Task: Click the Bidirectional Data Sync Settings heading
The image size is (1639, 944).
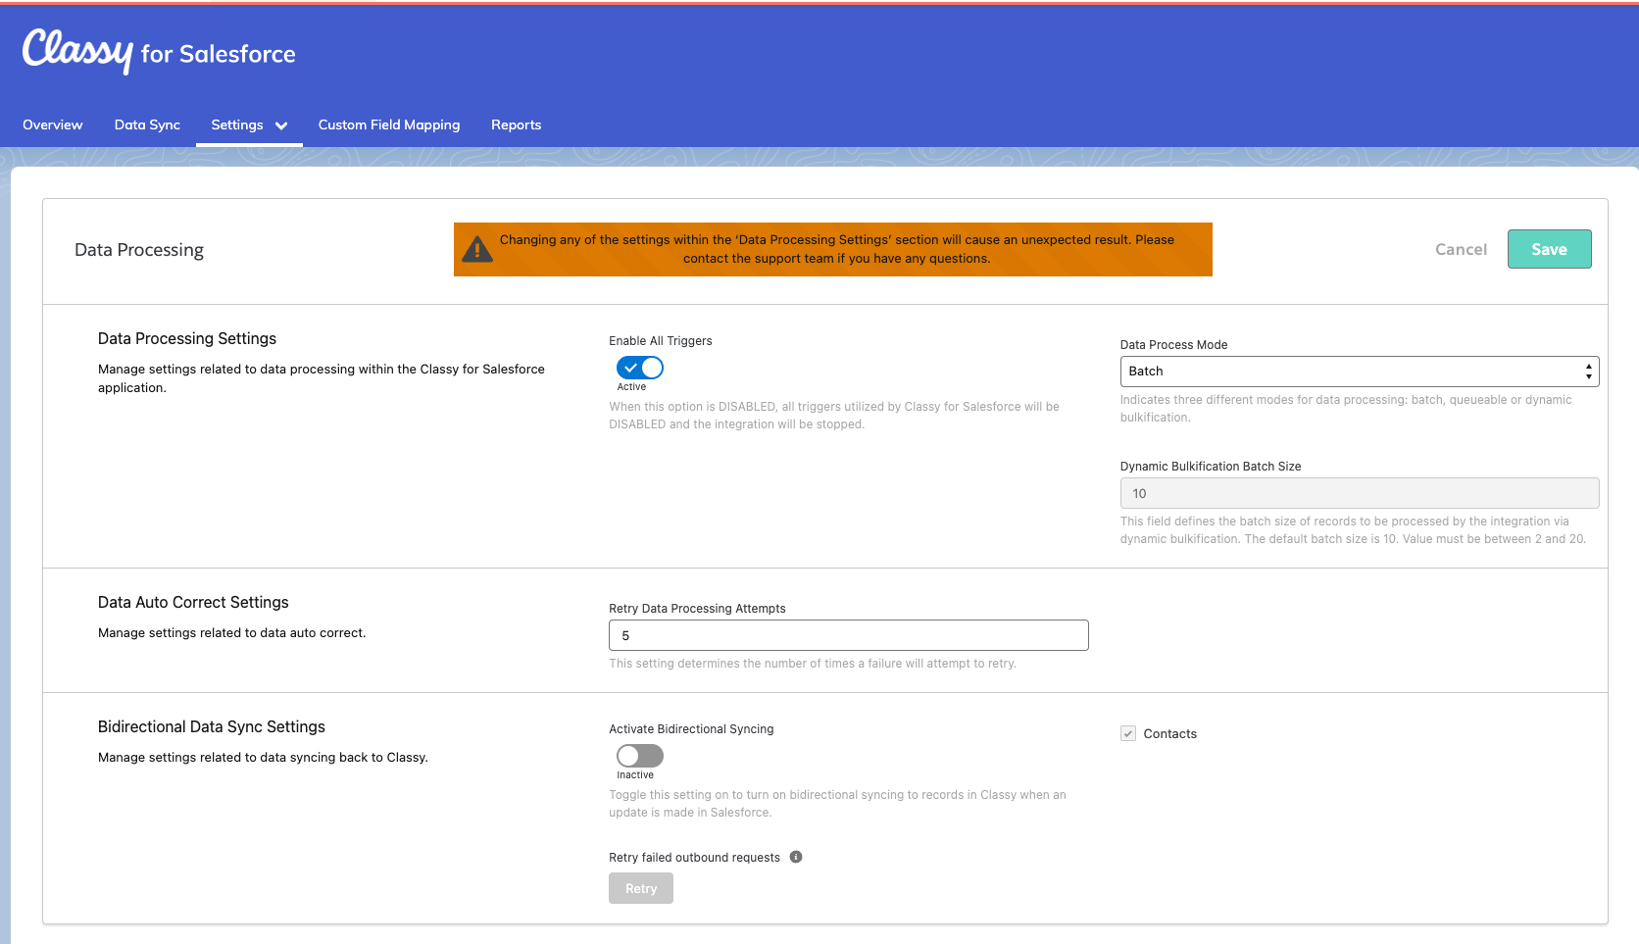Action: pos(212,726)
